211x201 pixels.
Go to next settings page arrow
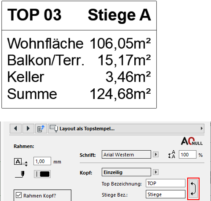click(28, 129)
